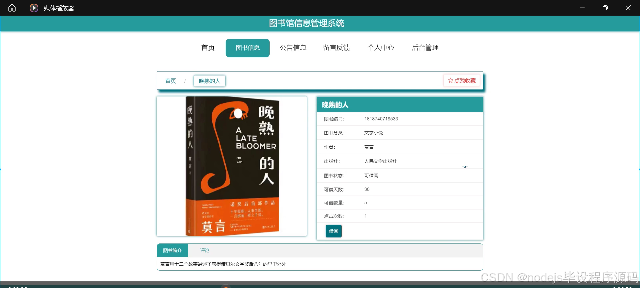The width and height of the screenshot is (640, 288).
Task: Click the 借阅 borrow button
Action: (x=334, y=231)
